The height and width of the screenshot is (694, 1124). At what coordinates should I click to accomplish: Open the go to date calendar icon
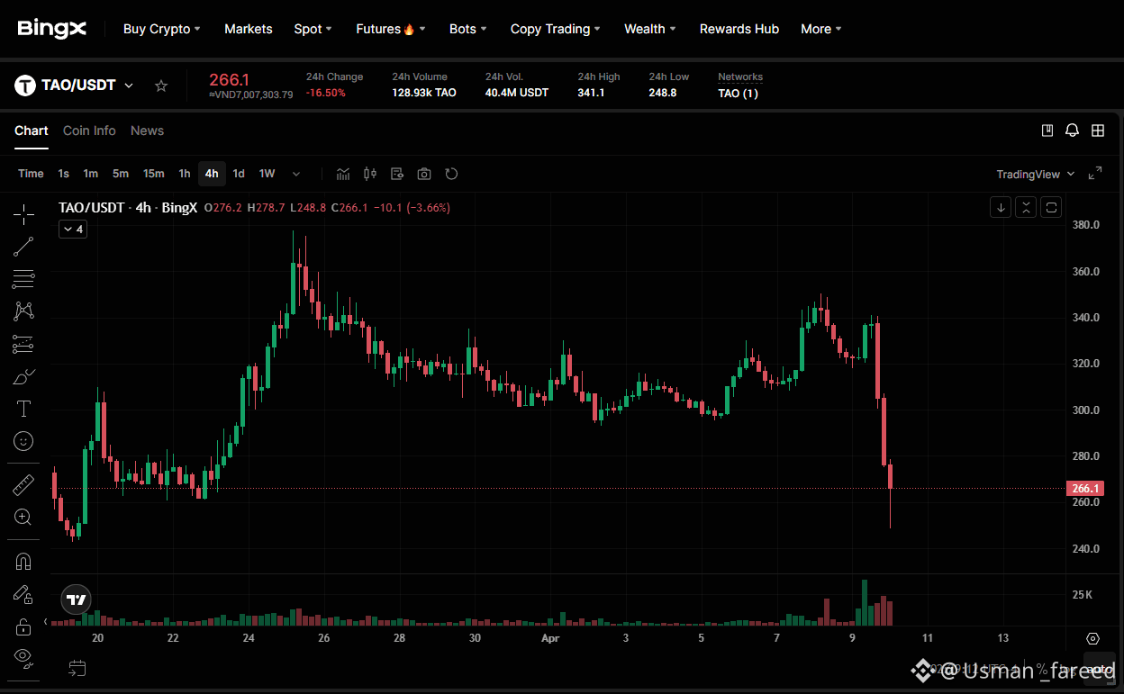77,668
